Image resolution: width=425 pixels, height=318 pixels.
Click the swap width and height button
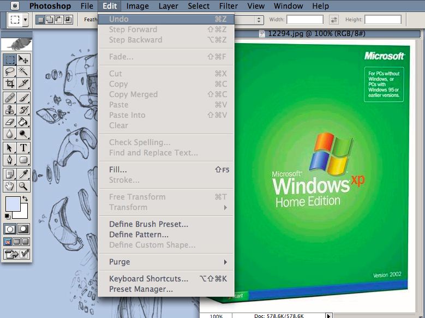coord(334,20)
